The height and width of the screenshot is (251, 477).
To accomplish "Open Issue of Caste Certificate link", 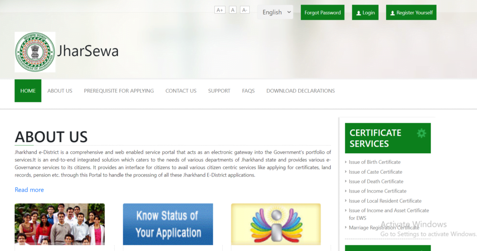I will tap(375, 172).
